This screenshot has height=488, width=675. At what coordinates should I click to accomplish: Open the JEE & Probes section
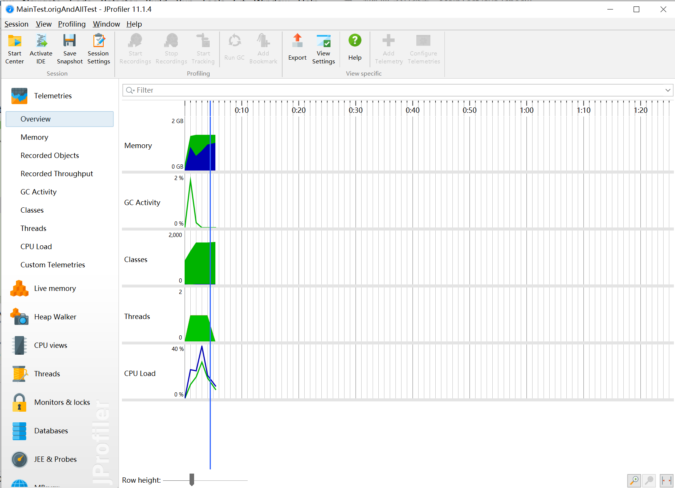[44, 459]
